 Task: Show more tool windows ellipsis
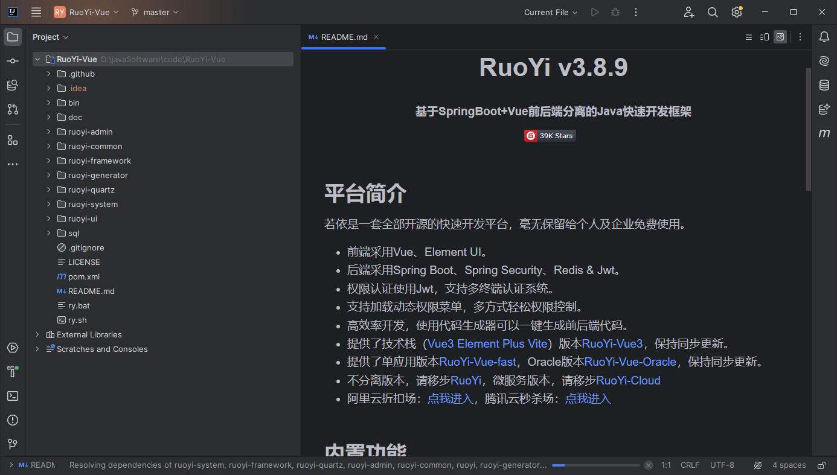[12, 164]
